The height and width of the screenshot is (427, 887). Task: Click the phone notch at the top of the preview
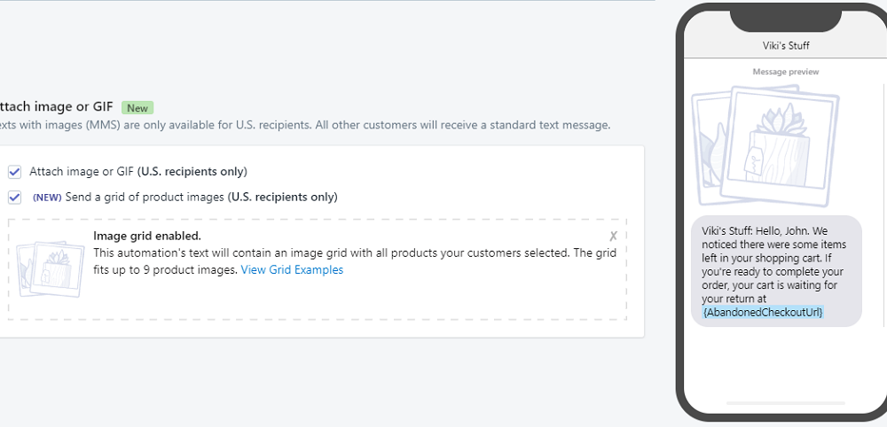[786, 18]
